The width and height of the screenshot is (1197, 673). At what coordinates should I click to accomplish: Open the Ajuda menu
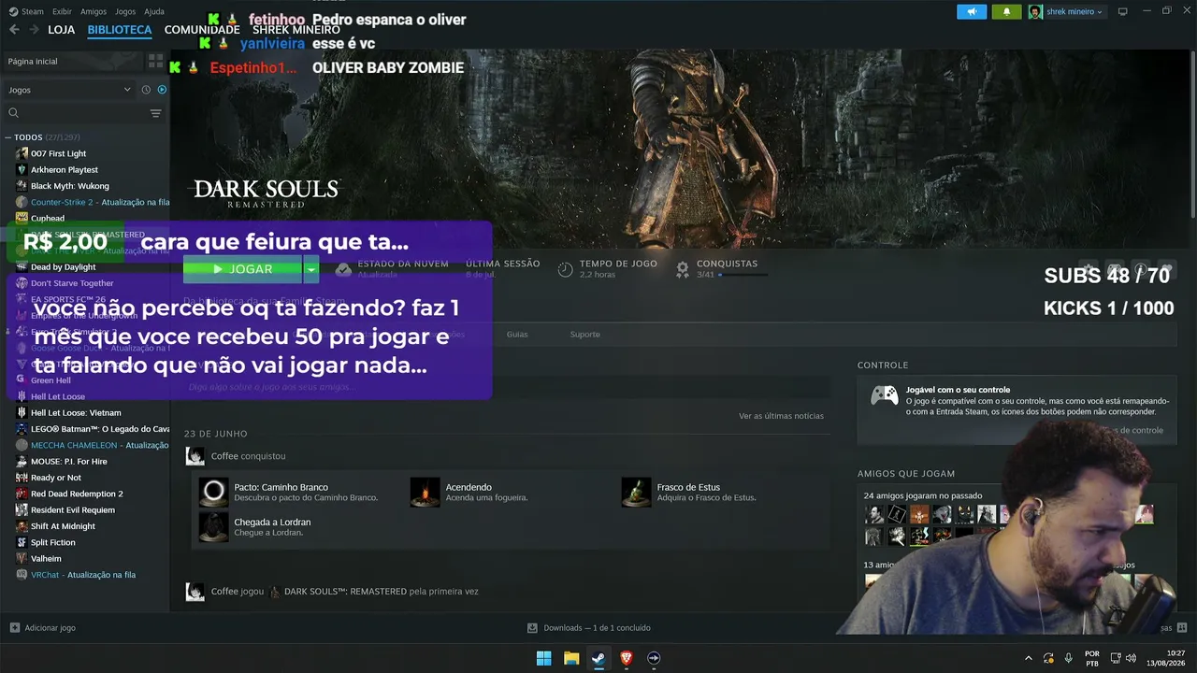click(x=154, y=11)
